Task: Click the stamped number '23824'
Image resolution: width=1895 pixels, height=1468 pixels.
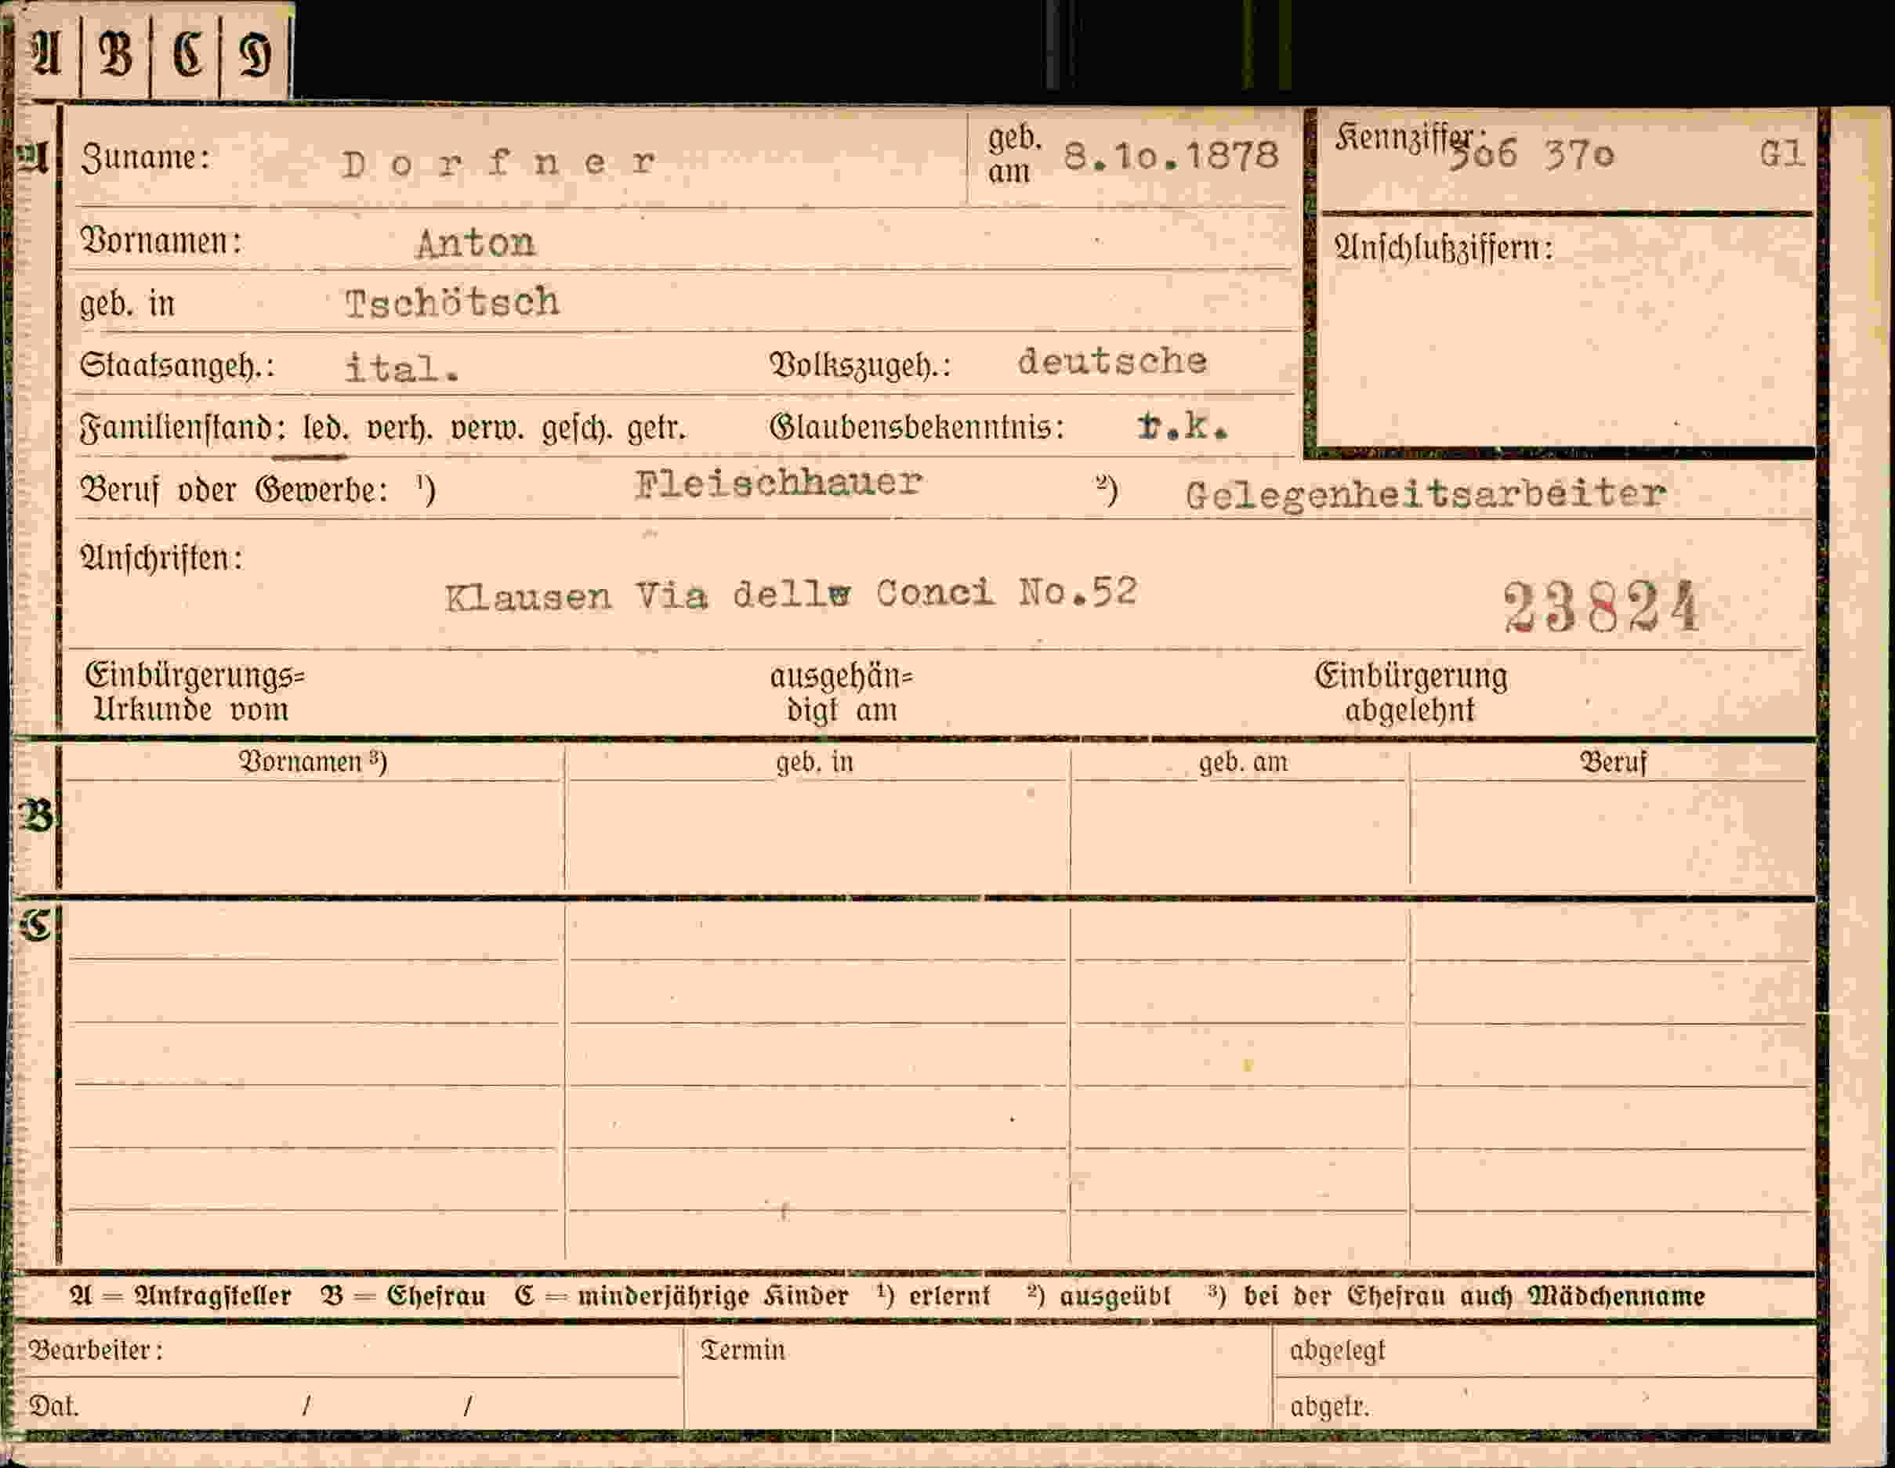Action: pyautogui.click(x=1601, y=606)
